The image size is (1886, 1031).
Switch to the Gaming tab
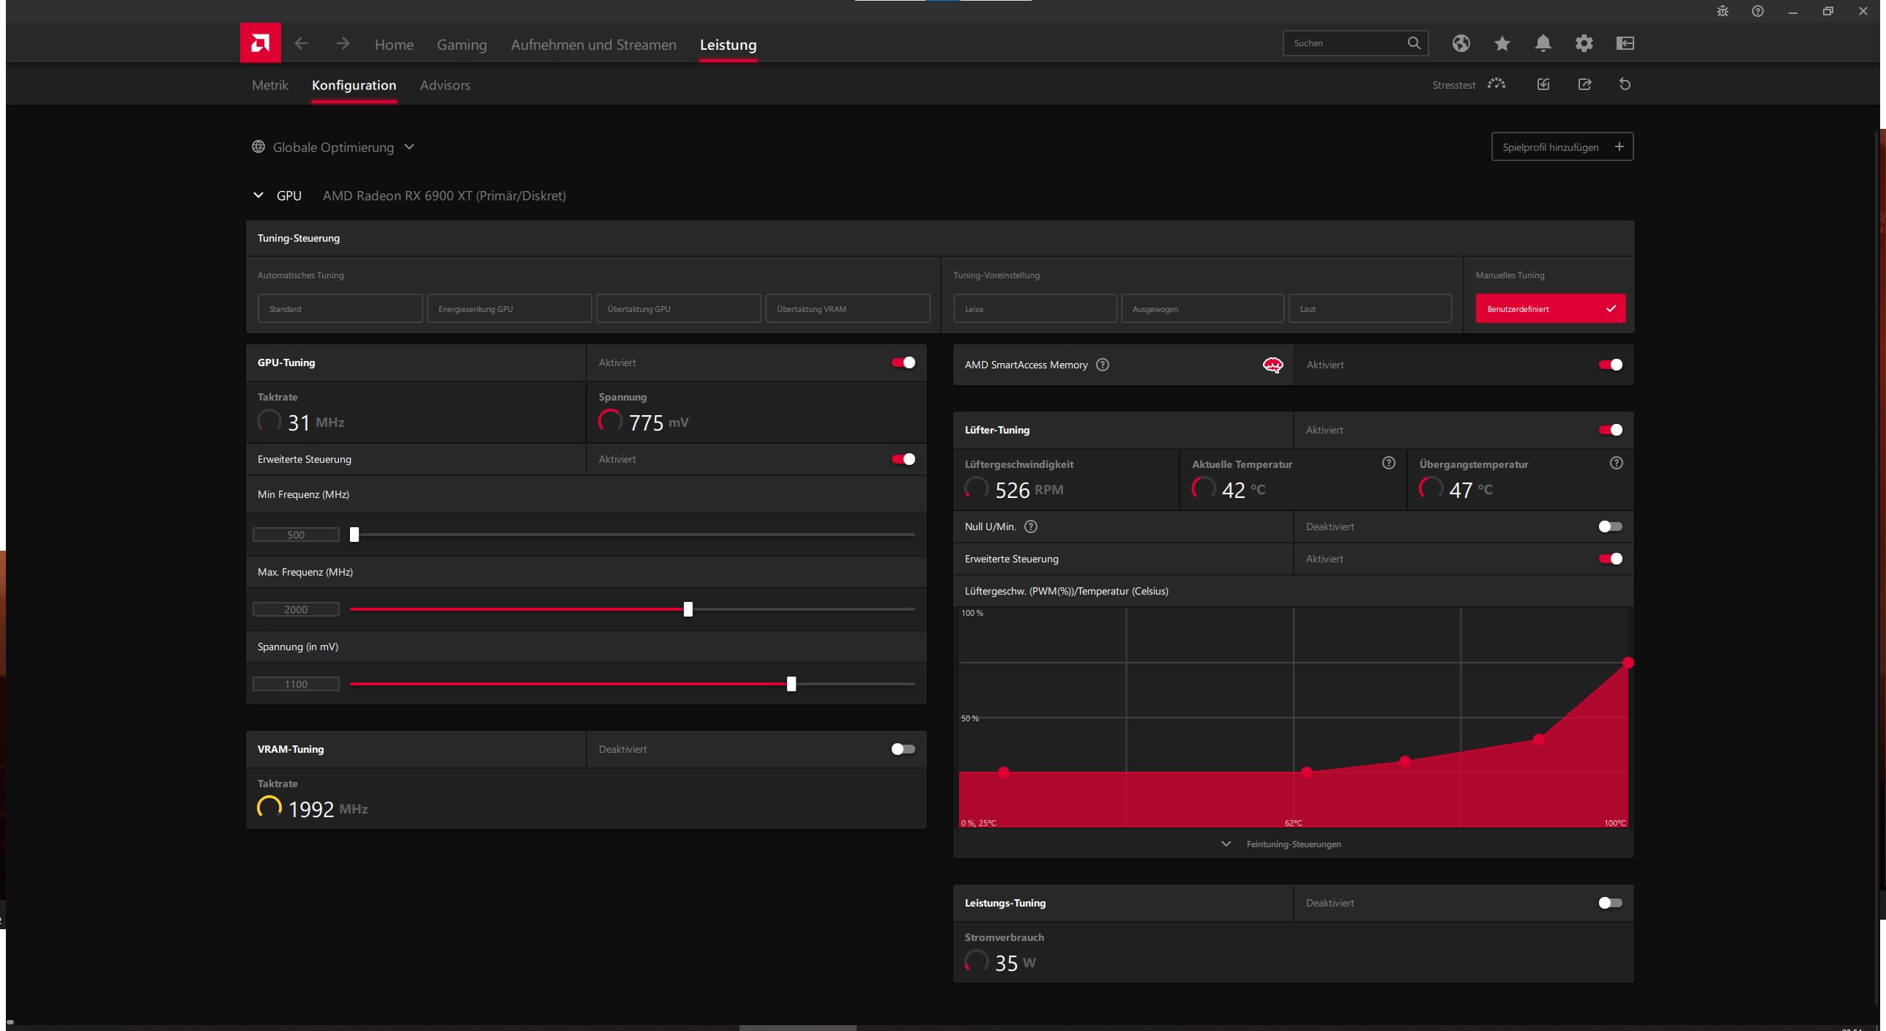pyautogui.click(x=461, y=45)
